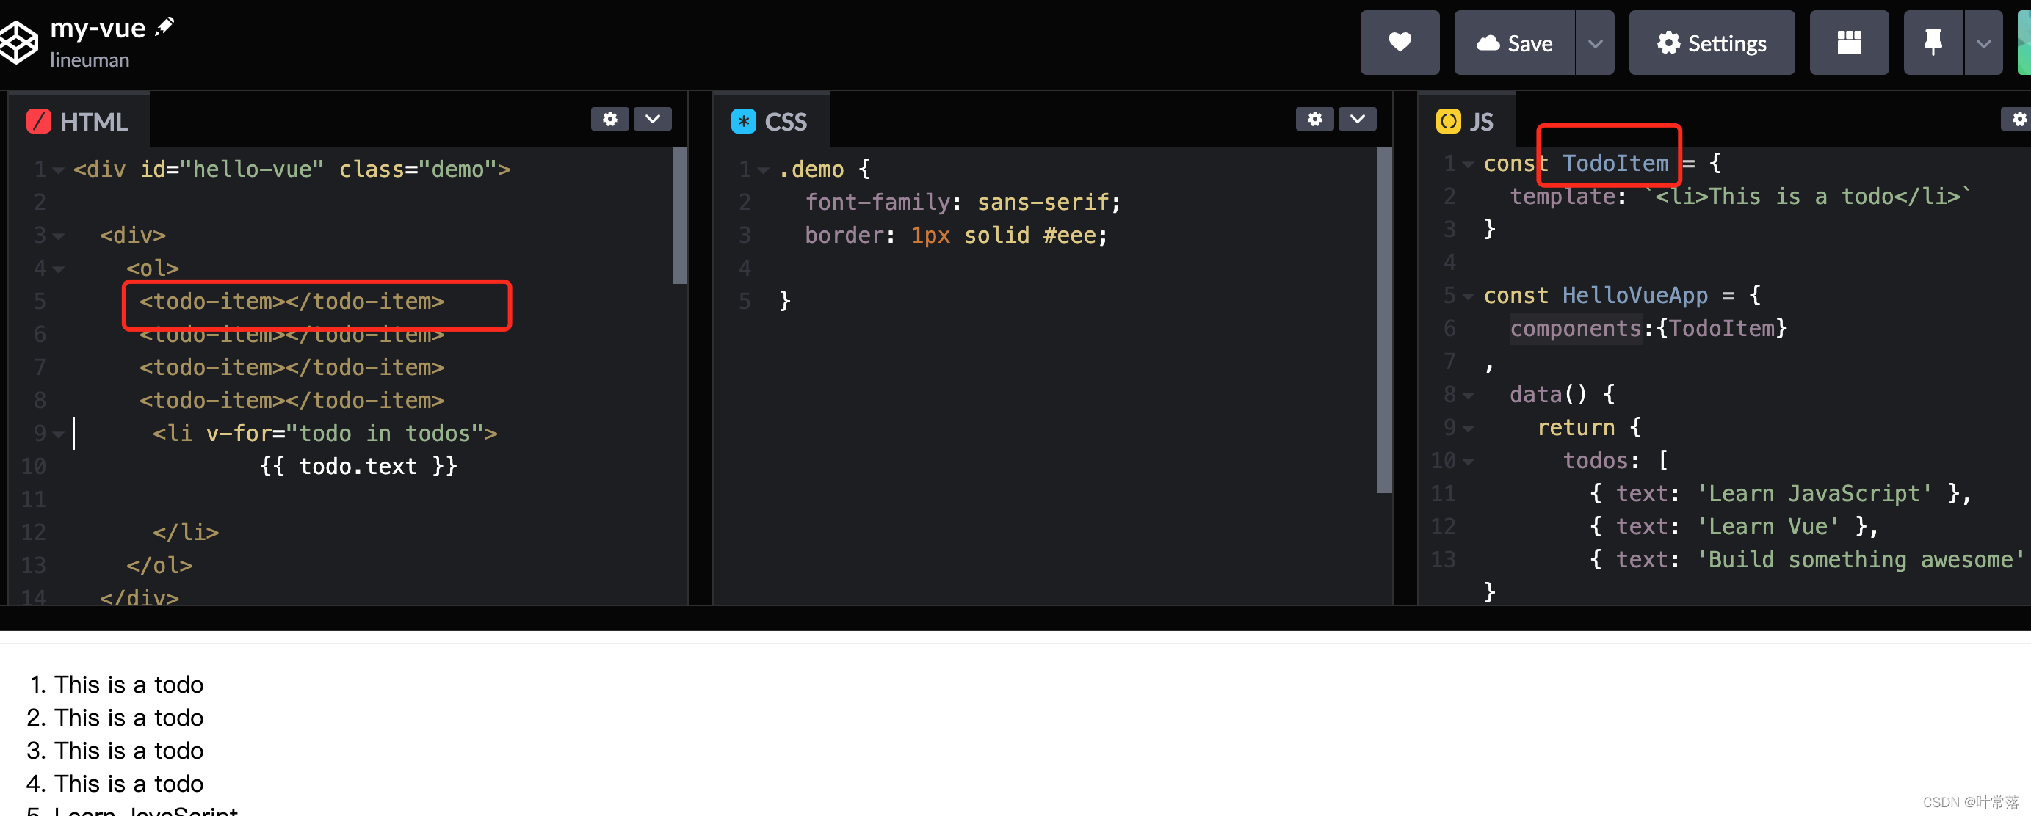Click todo-item tag on HTML line 8
This screenshot has width=2031, height=816.
click(x=292, y=401)
